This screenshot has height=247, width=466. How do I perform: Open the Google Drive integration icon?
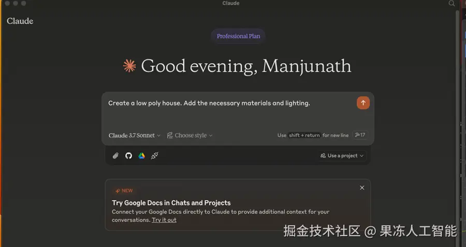(141, 155)
